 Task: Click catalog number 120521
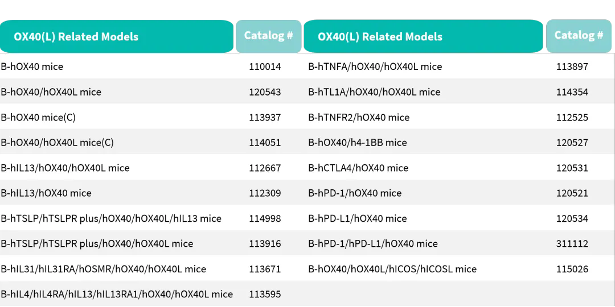coord(572,193)
